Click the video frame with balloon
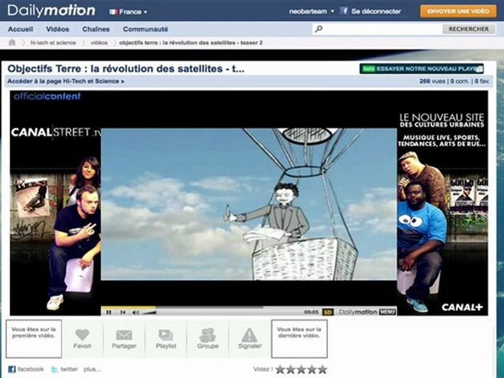Screen dimensions: 504x378 [x=249, y=204]
